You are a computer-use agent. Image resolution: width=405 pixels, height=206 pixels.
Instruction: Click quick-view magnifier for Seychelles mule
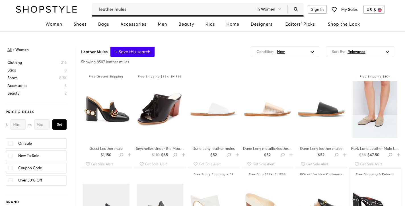[175, 155]
